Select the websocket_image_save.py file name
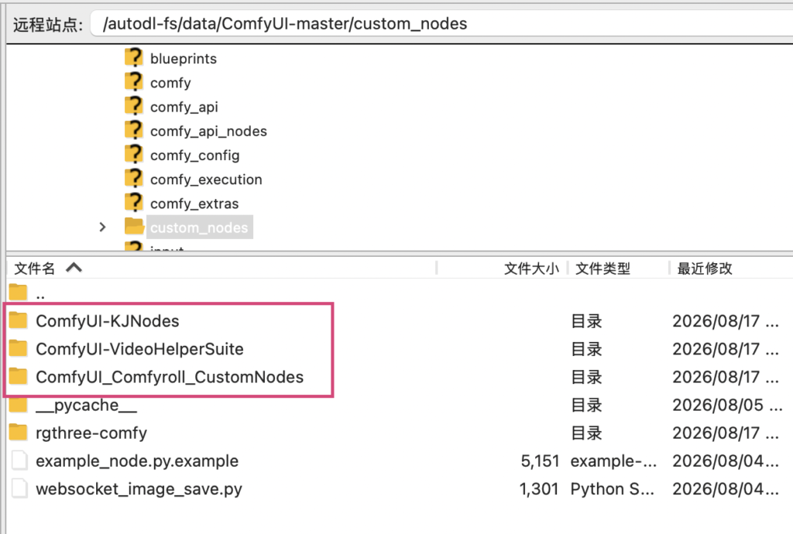793x534 pixels. [139, 489]
